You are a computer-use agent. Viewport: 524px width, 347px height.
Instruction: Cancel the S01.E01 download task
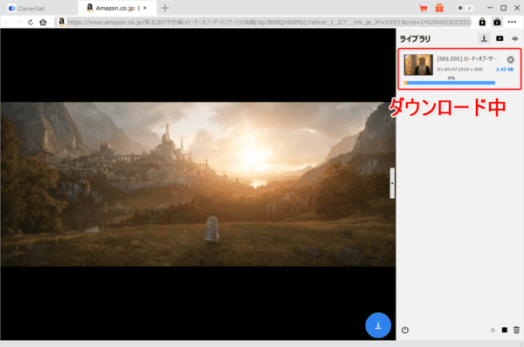click(x=510, y=60)
